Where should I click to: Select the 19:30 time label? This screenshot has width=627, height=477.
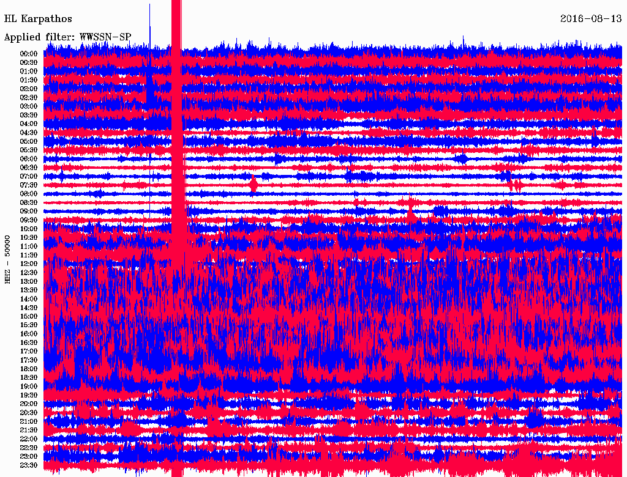coord(29,395)
